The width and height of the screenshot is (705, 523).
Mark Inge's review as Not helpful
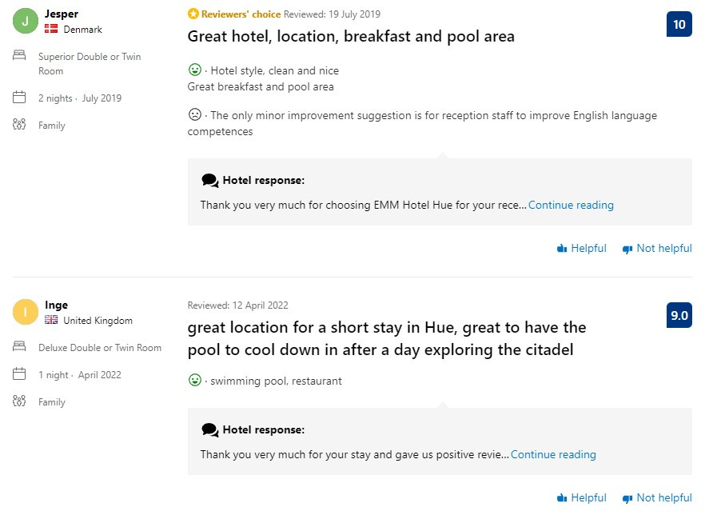(656, 498)
